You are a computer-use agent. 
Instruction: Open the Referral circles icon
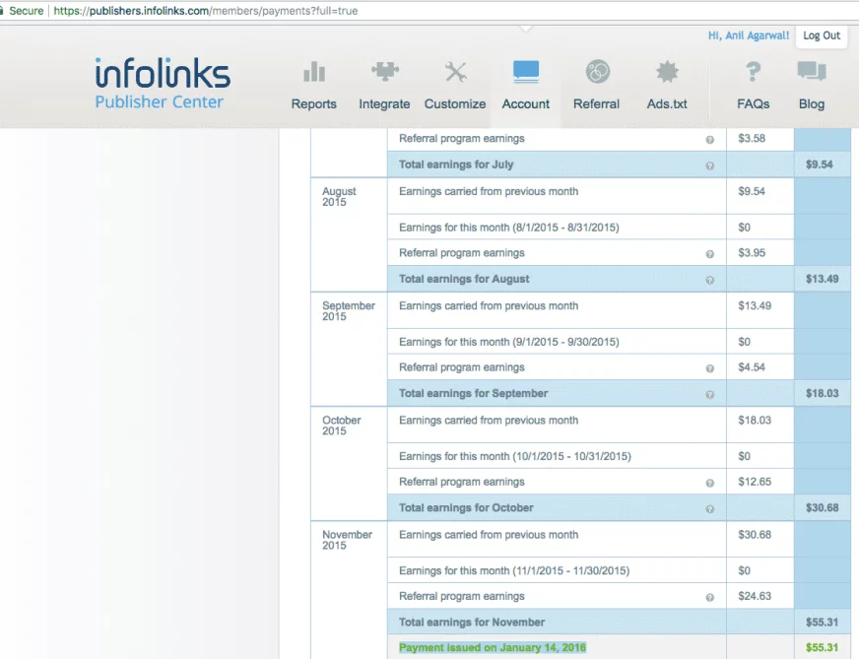tap(597, 72)
